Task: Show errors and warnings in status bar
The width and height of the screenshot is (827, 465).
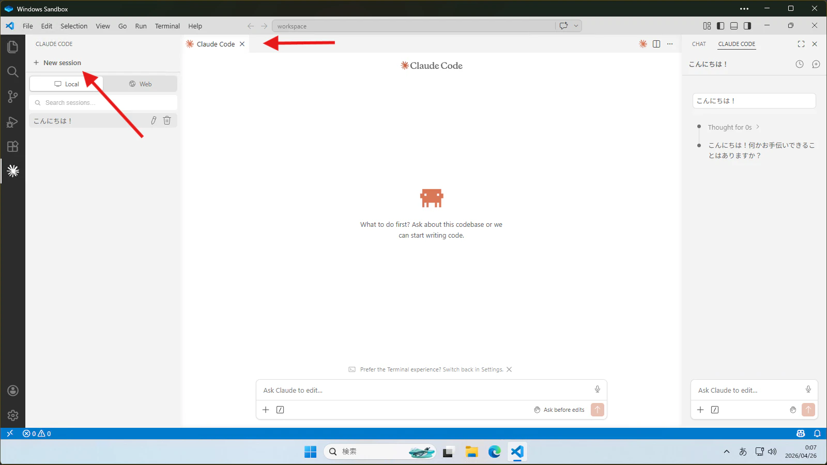Action: pyautogui.click(x=37, y=433)
